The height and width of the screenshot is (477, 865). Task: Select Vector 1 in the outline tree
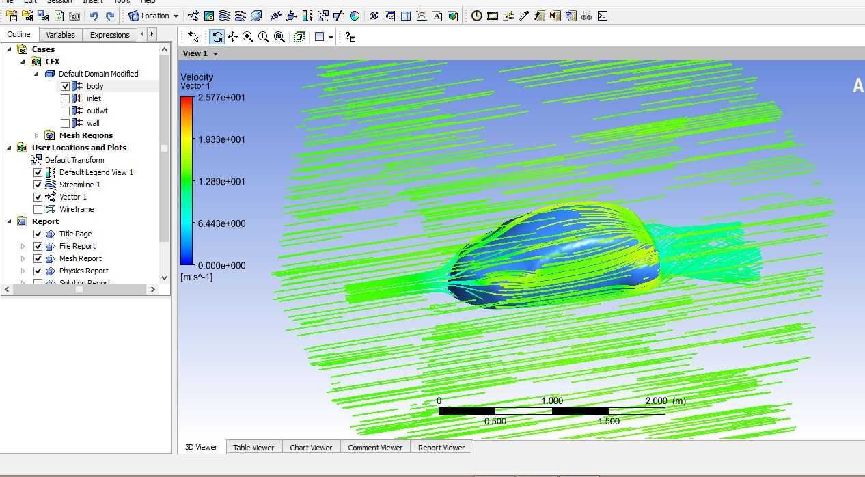[73, 197]
